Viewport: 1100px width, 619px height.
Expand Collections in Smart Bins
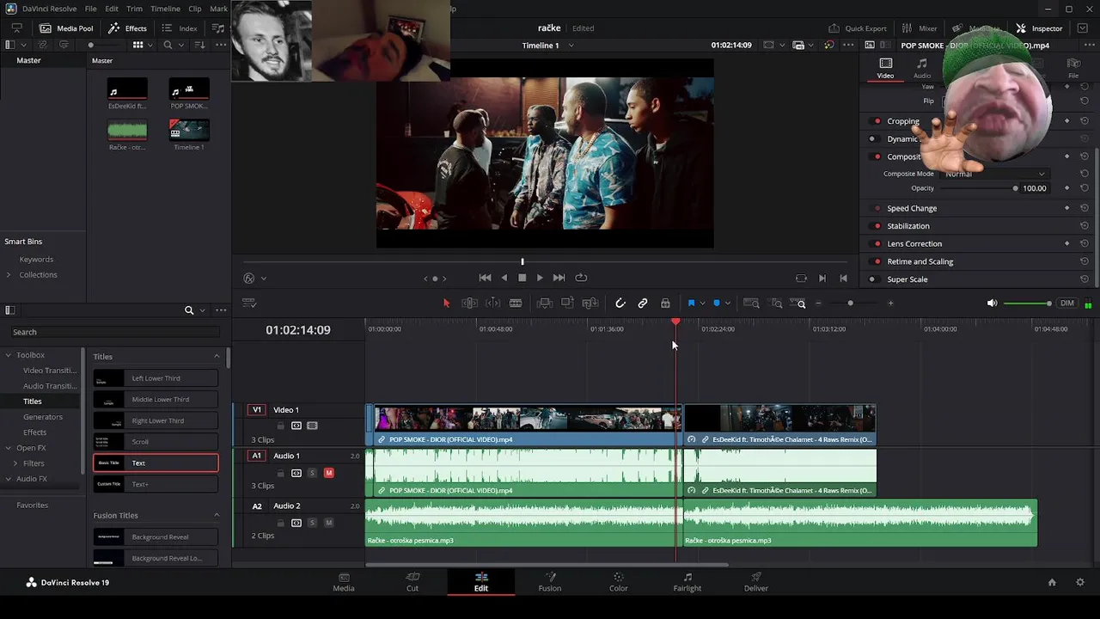click(9, 275)
